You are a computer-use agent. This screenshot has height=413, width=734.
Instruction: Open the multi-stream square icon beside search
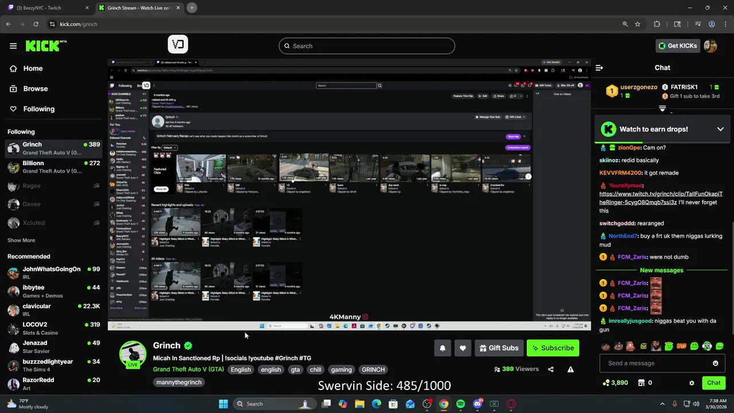pos(178,45)
